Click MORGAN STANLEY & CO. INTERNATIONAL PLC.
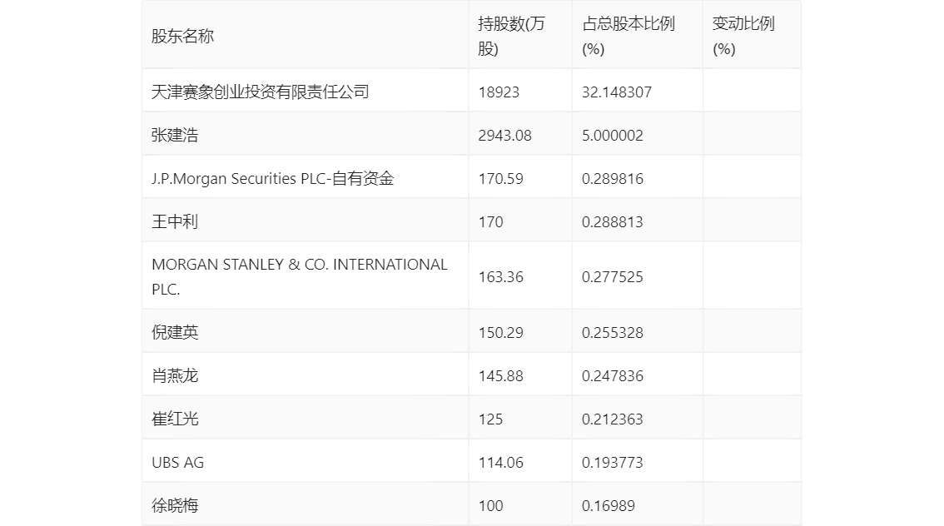Viewport: 944px width, 526px height. [x=299, y=276]
